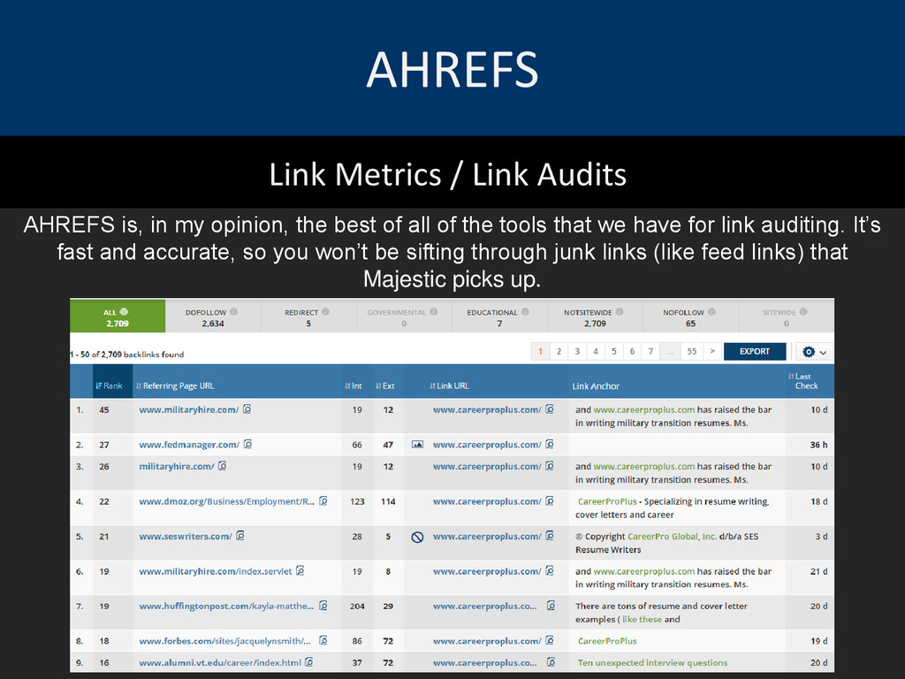Open the EDUCATIONAL tab

pyautogui.click(x=498, y=317)
